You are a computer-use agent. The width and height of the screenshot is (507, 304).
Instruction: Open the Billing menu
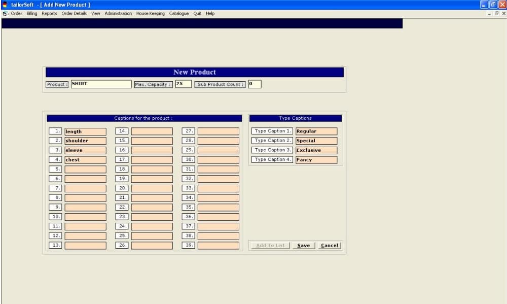tap(32, 14)
